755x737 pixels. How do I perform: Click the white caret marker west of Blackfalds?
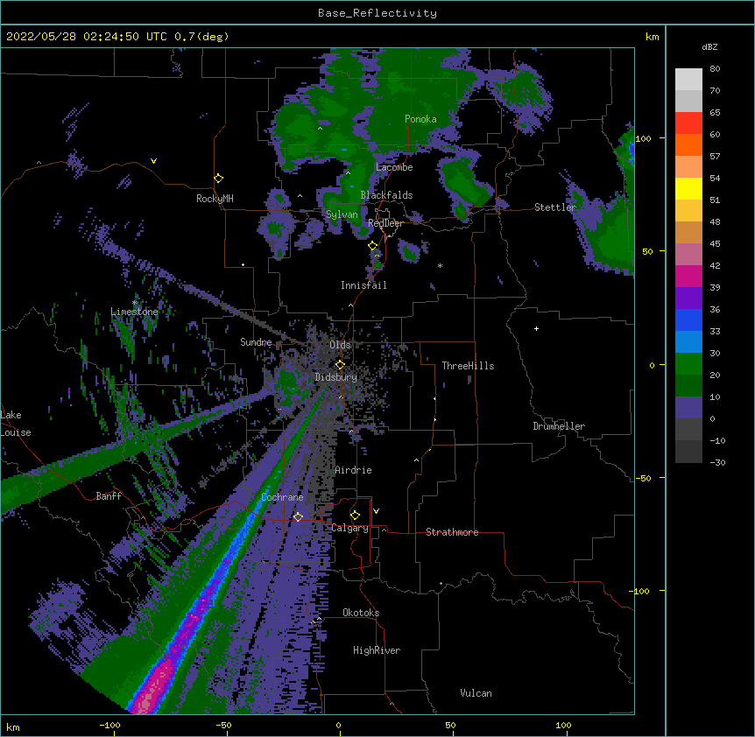coord(300,196)
